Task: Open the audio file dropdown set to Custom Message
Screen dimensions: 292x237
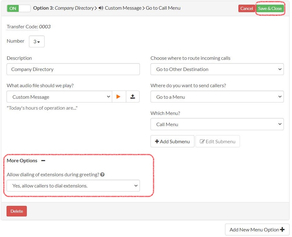Action: [x=59, y=97]
